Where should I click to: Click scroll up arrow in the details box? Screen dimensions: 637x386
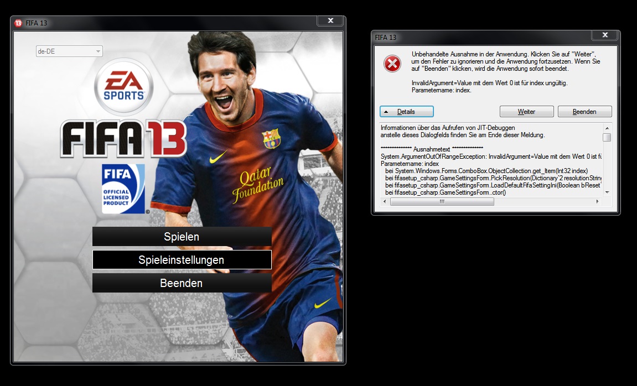607,128
